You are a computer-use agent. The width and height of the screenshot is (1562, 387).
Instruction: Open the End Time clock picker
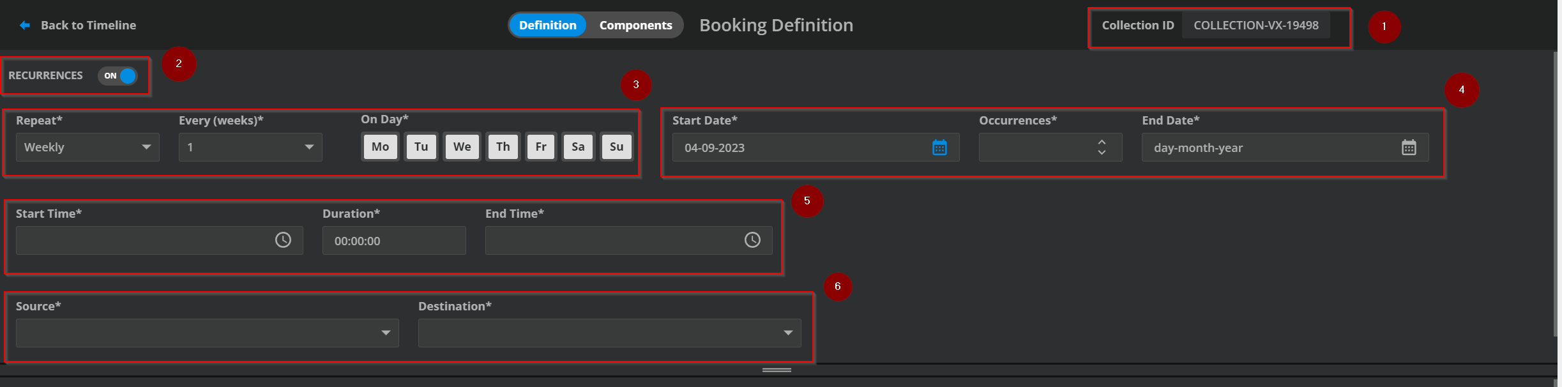click(752, 240)
